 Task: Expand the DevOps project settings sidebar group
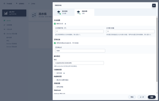click(12, 34)
